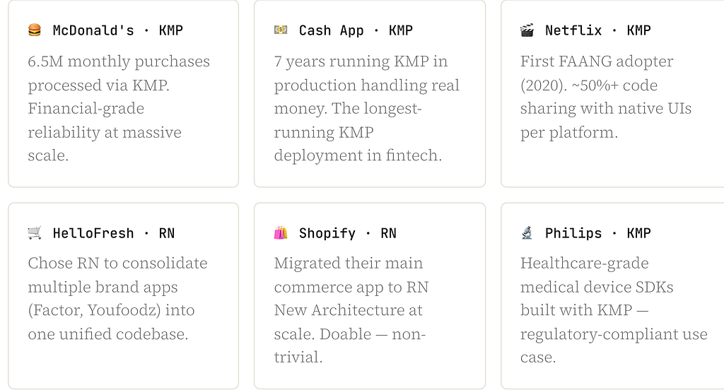Click the First FAANG adopter description text

pos(606,97)
